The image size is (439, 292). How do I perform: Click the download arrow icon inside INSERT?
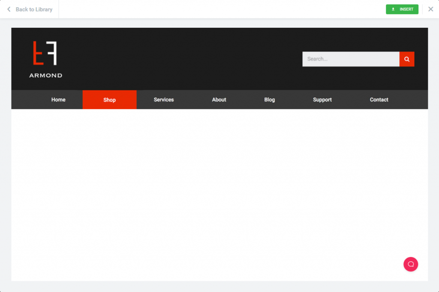[x=393, y=9]
